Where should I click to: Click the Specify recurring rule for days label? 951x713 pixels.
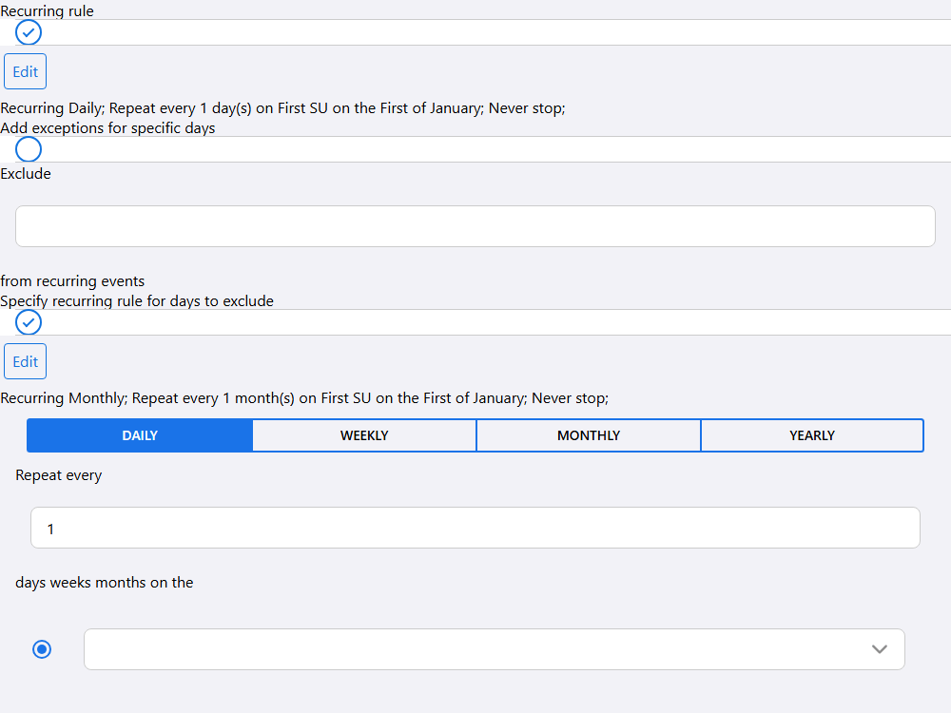click(137, 301)
